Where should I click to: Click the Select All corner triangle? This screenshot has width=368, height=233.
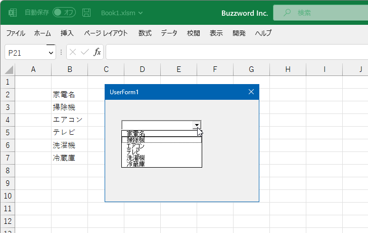(x=9, y=69)
